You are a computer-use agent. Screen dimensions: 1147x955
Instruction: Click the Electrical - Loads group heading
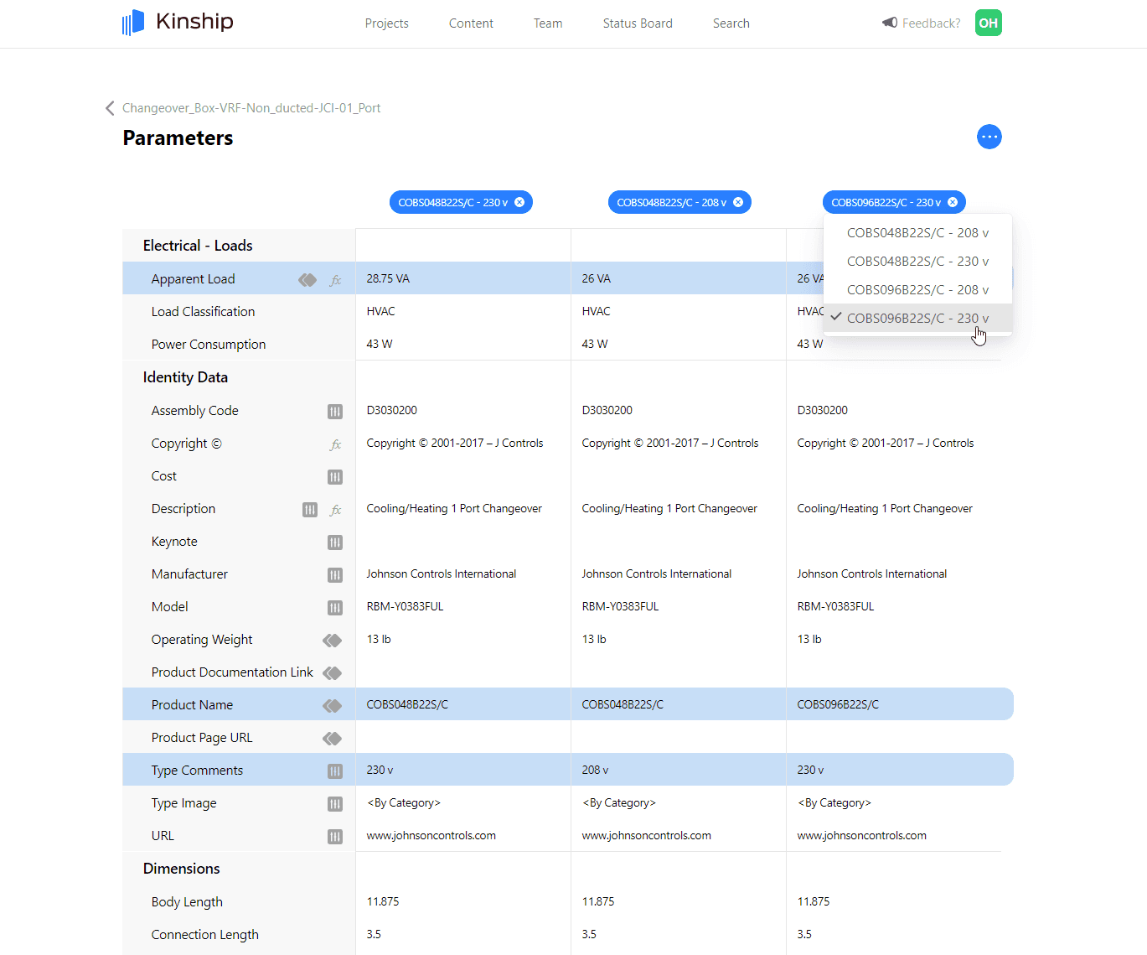[x=198, y=246]
